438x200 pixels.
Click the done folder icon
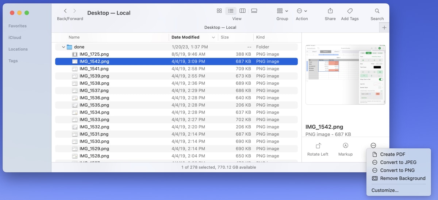pyautogui.click(x=69, y=47)
